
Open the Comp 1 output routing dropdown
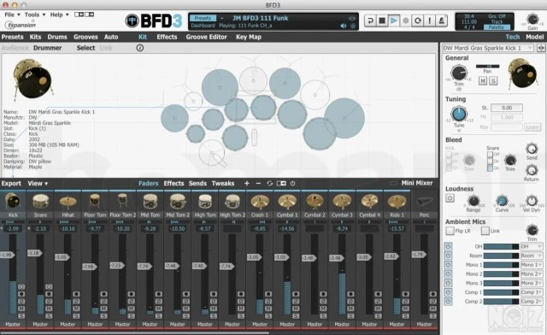click(x=532, y=292)
